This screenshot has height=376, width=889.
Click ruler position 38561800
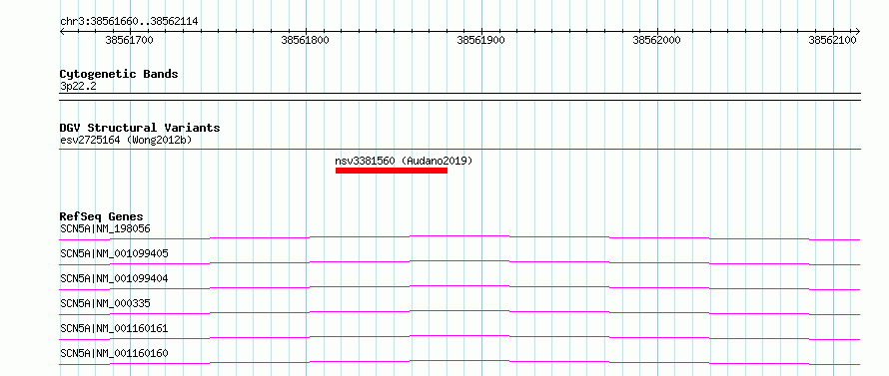(305, 40)
